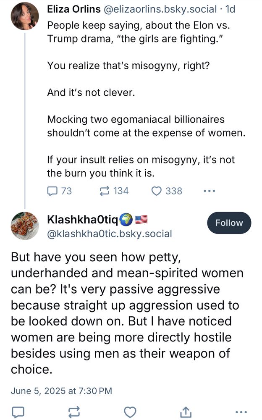
Task: Like Eliza Orlins' post with heart icon
Action: pos(156,191)
